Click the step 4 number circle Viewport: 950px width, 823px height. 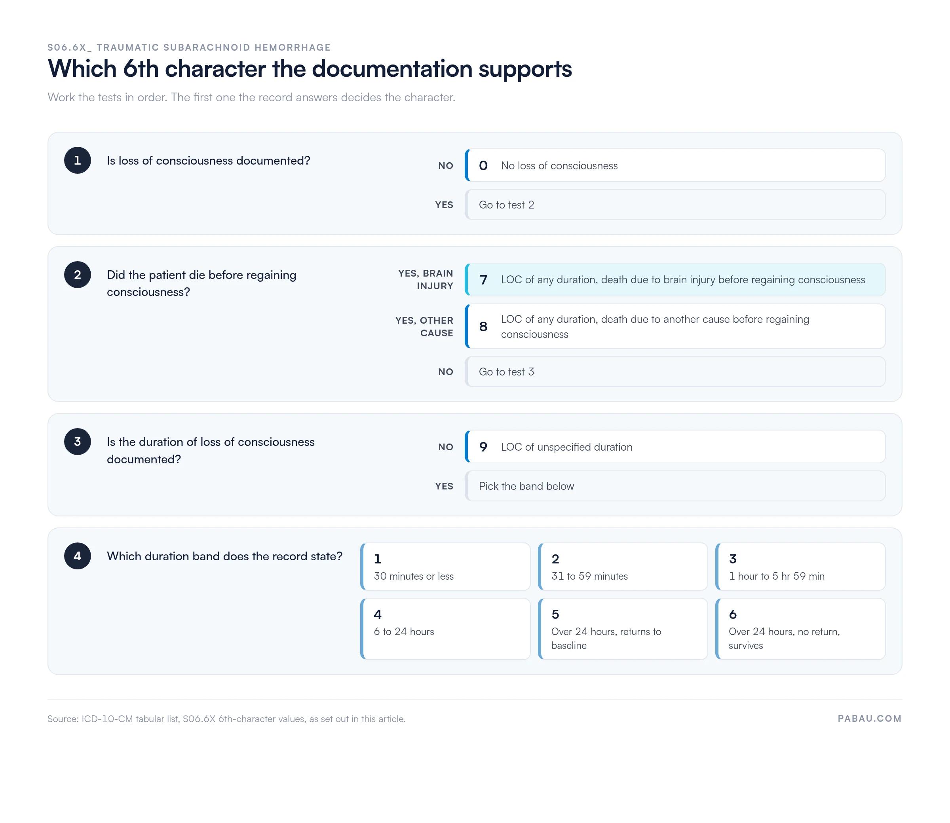pos(78,556)
